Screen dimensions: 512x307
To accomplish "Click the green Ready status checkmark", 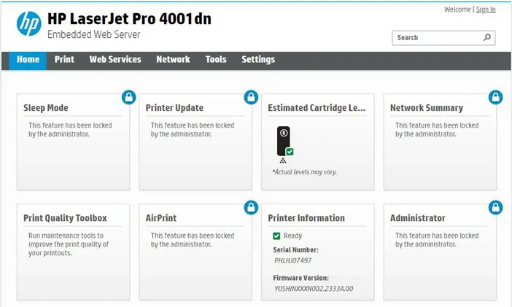I will (276, 236).
